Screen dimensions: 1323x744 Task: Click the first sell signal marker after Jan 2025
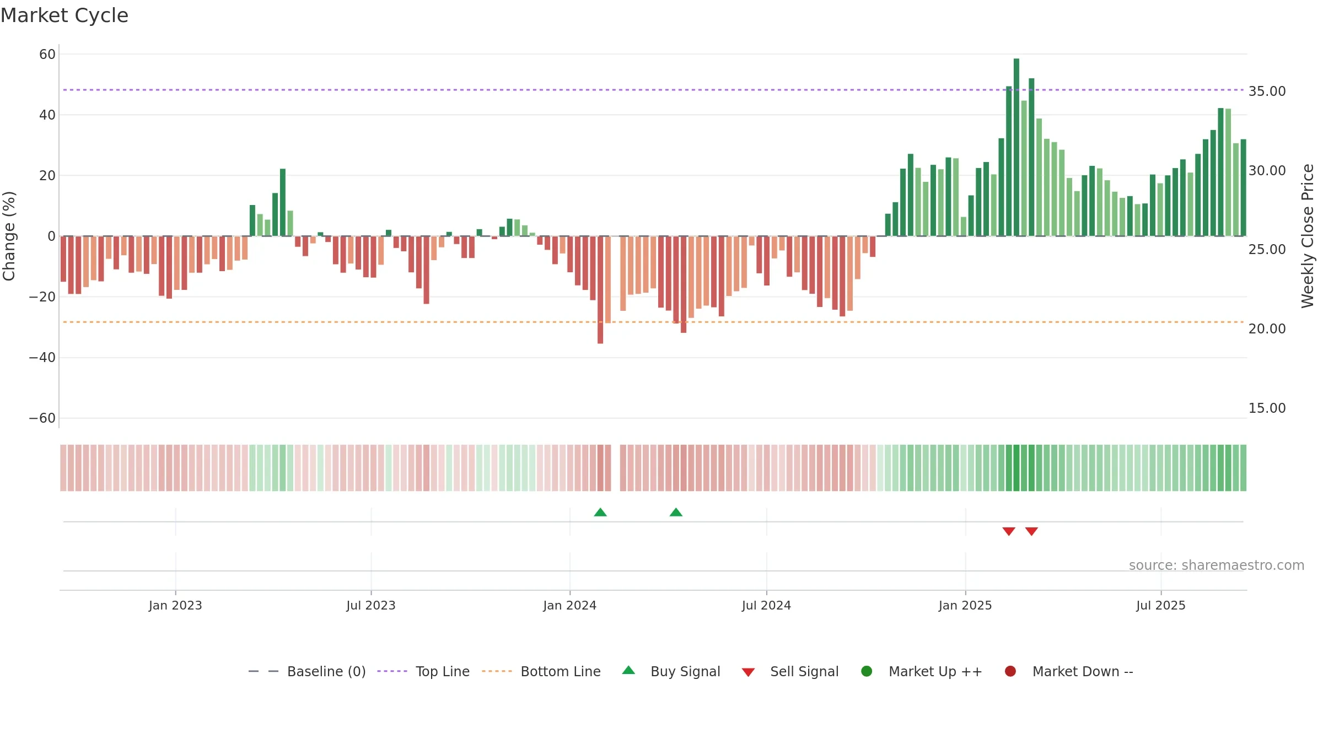coord(1009,531)
